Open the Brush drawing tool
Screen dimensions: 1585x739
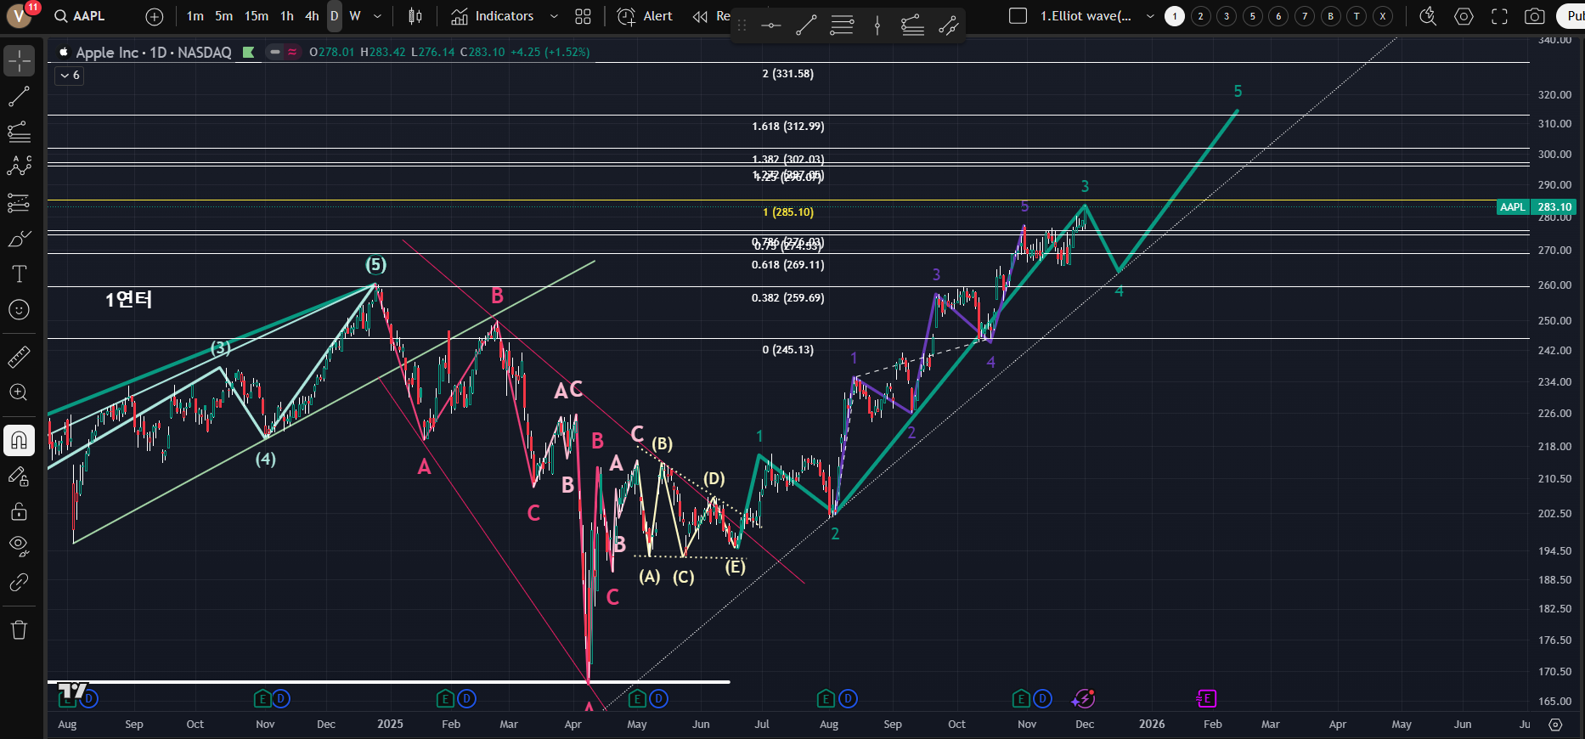point(19,239)
